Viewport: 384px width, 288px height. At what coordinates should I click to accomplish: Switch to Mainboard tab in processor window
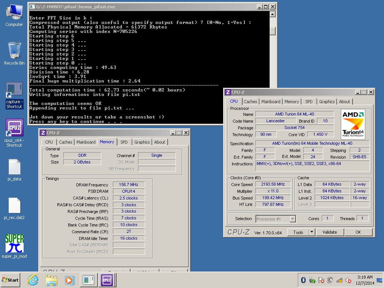(x=271, y=102)
